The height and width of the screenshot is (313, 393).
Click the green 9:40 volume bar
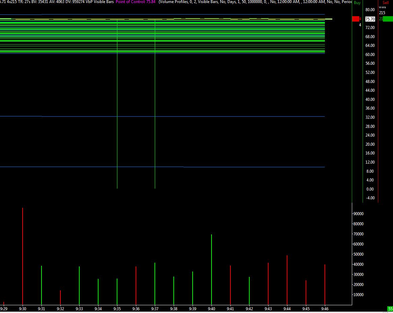coord(212,269)
